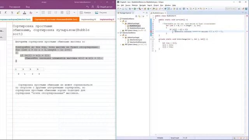This screenshot has height=140, width=249.
Task: Toggle underline formatting in OneNote
Action: pos(12,12)
